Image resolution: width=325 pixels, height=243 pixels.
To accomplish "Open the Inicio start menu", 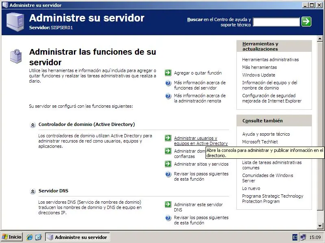I will [12, 237].
